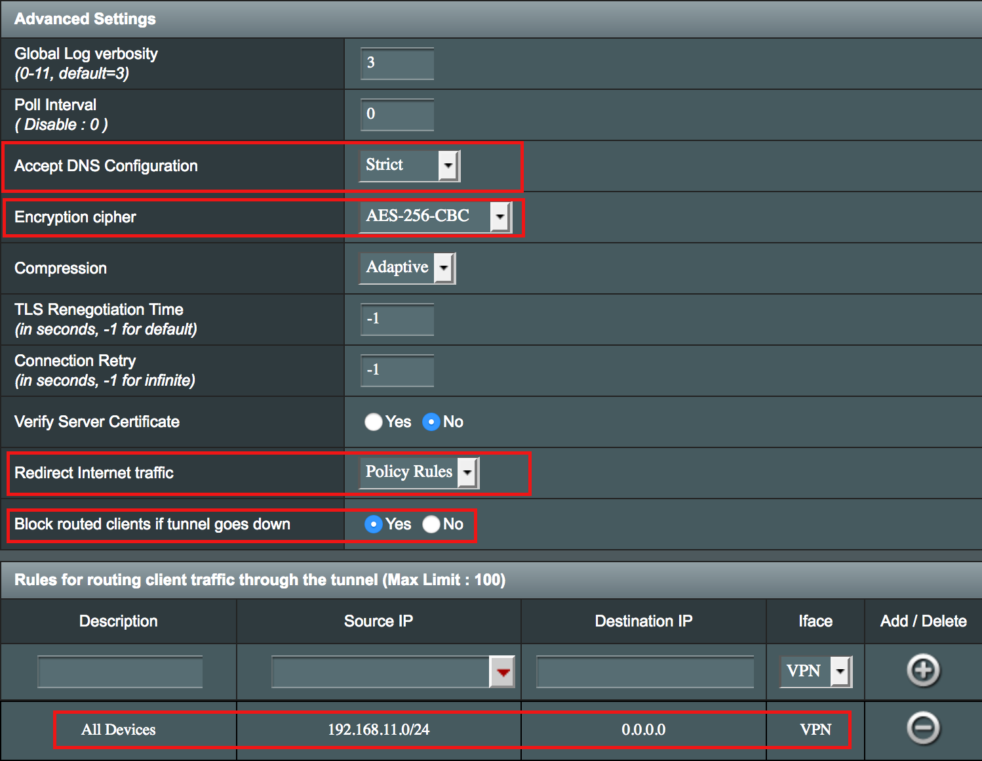Expand the Source IP client list arrow
The image size is (982, 761).
[503, 672]
